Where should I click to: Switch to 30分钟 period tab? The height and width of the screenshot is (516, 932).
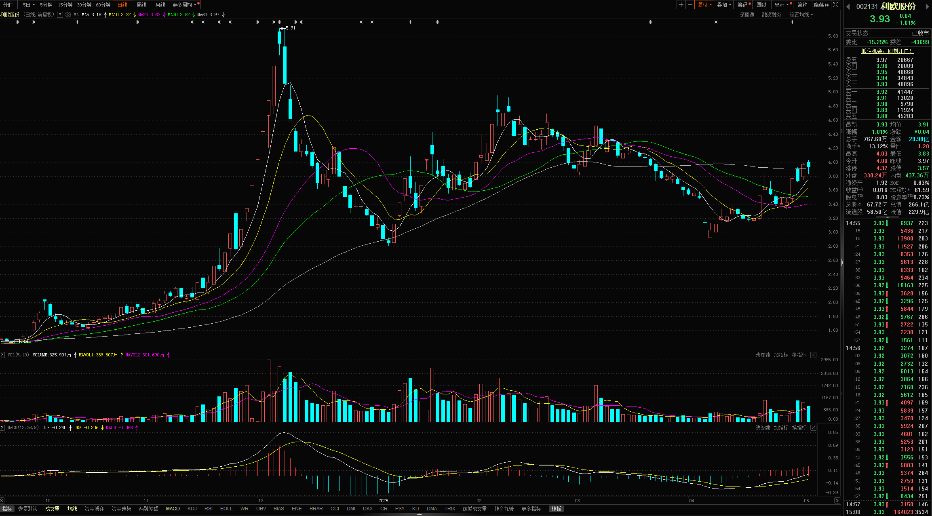[84, 5]
